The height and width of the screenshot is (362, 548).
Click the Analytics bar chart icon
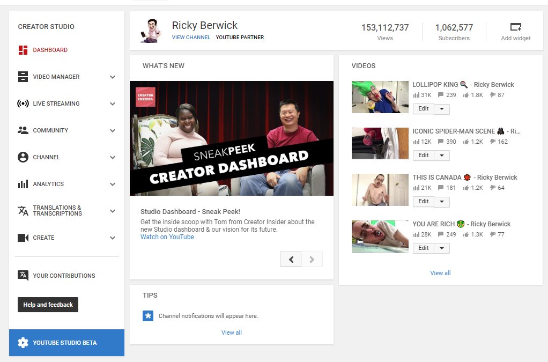click(23, 184)
